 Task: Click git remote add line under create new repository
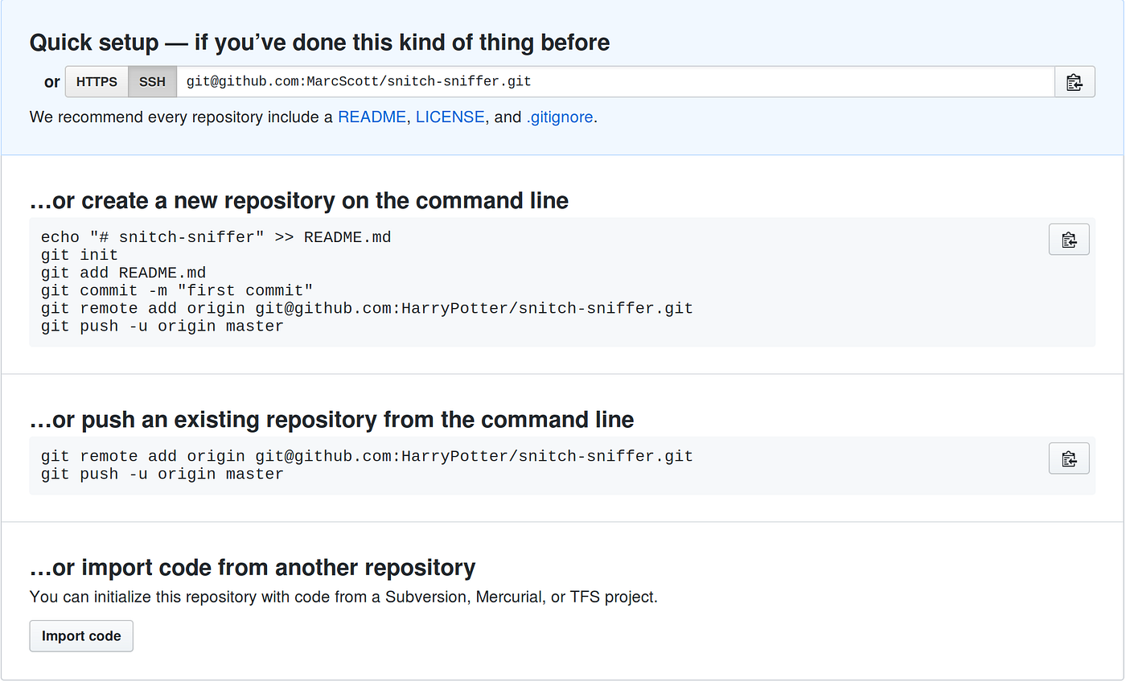click(367, 308)
